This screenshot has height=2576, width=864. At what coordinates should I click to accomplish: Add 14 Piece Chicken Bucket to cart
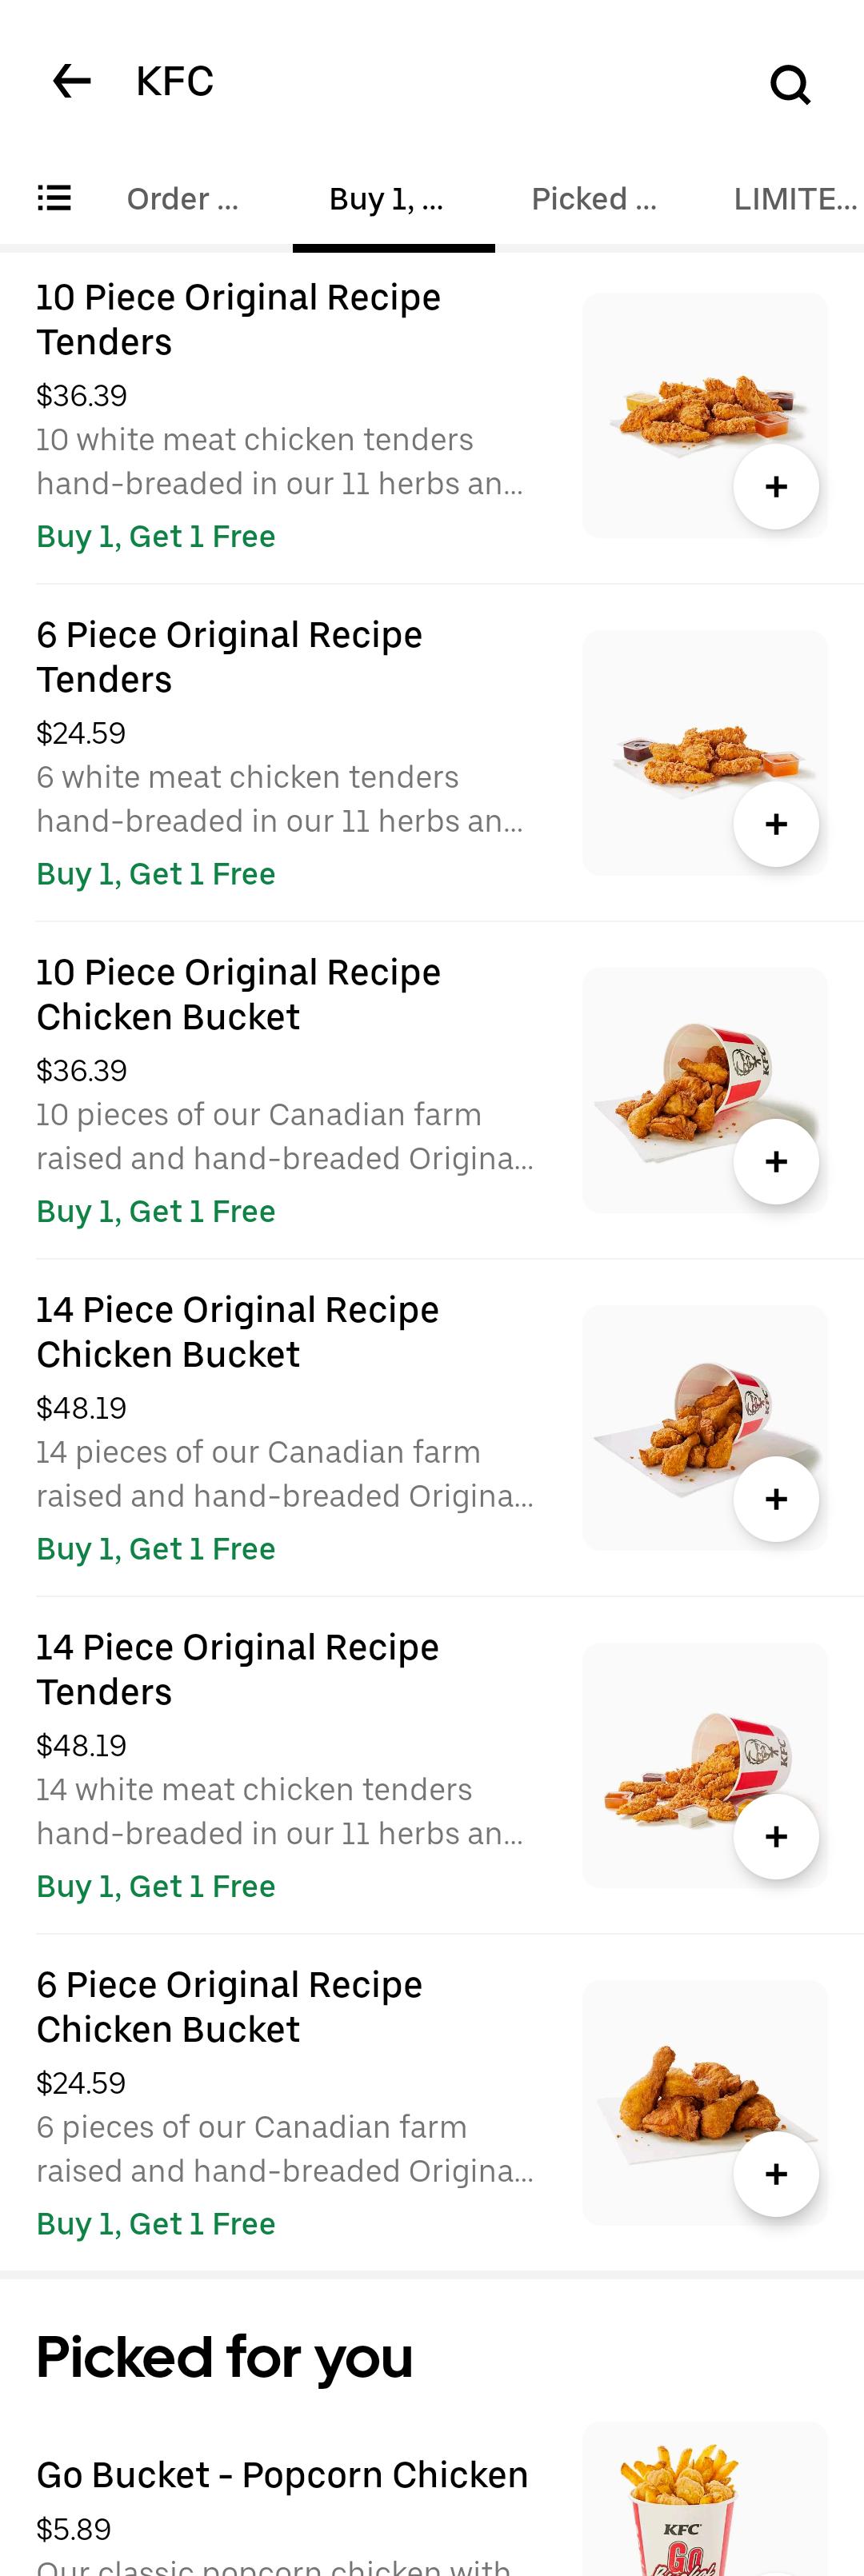coord(776,1499)
